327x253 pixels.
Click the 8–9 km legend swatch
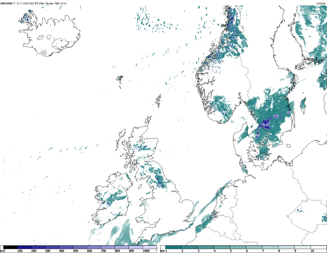(286, 247)
